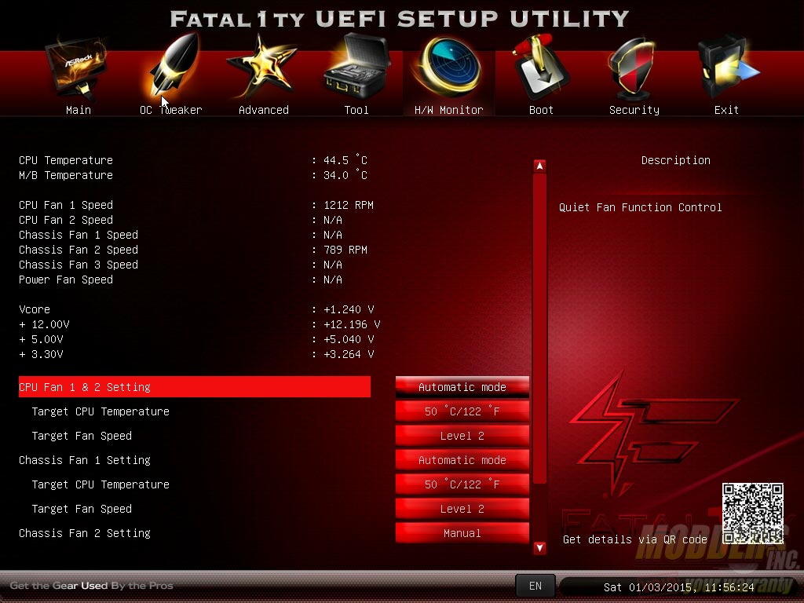Click the Chassis Fan 3 Speed label
The image size is (804, 603).
79,265
